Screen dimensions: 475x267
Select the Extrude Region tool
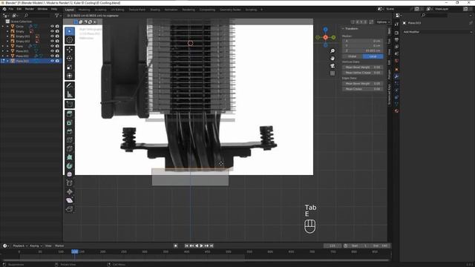(70, 113)
